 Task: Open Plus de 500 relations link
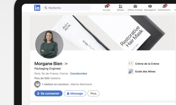[x=47, y=78]
